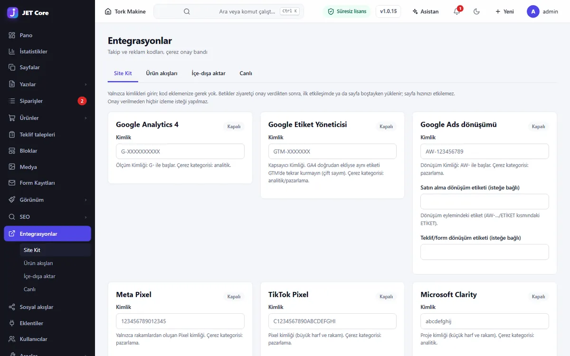Screen dimensions: 570x356
Task: Switch to Site Kit tab
Action: [x=123, y=73]
